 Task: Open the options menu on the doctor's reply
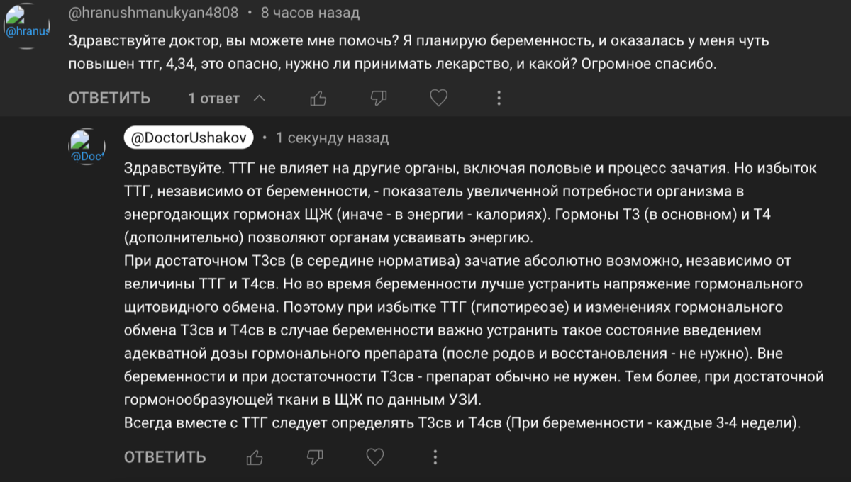click(x=435, y=457)
